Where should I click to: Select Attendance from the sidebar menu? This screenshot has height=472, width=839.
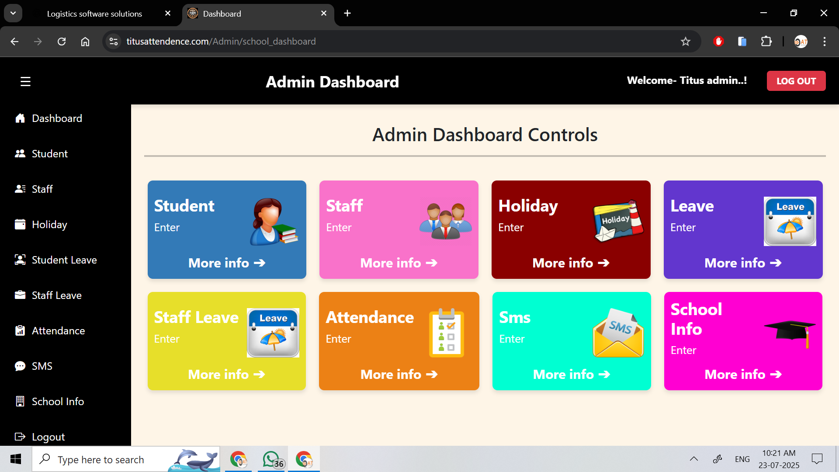(58, 331)
